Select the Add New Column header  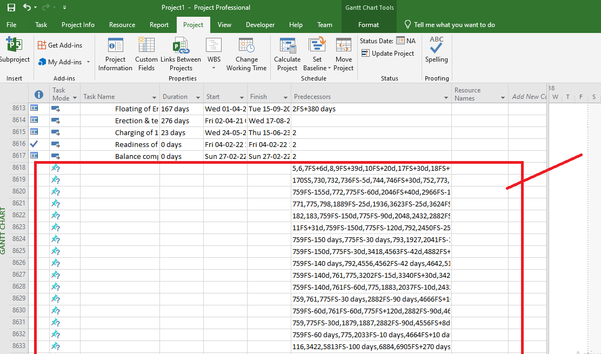coord(529,96)
